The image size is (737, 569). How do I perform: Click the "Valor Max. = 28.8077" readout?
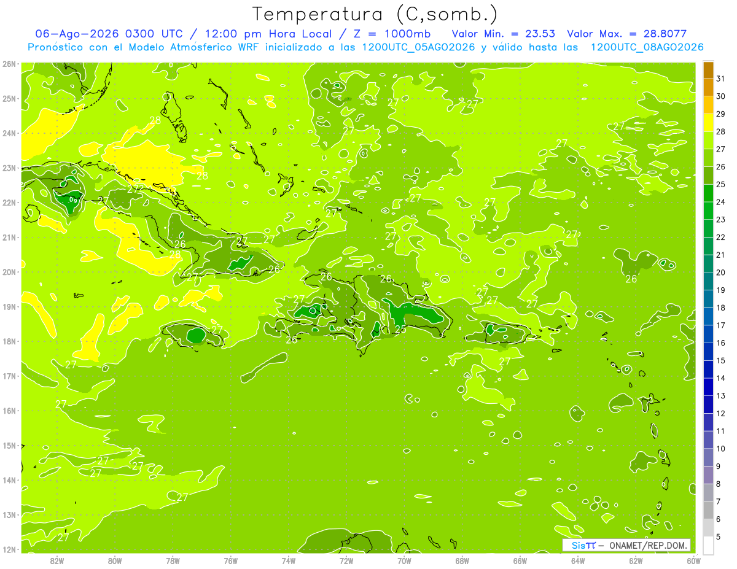pyautogui.click(x=626, y=34)
